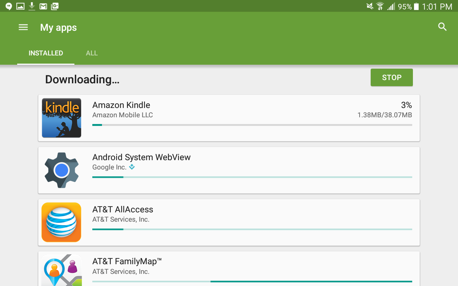Open Amazon Mobile LLC developer page

pyautogui.click(x=122, y=115)
